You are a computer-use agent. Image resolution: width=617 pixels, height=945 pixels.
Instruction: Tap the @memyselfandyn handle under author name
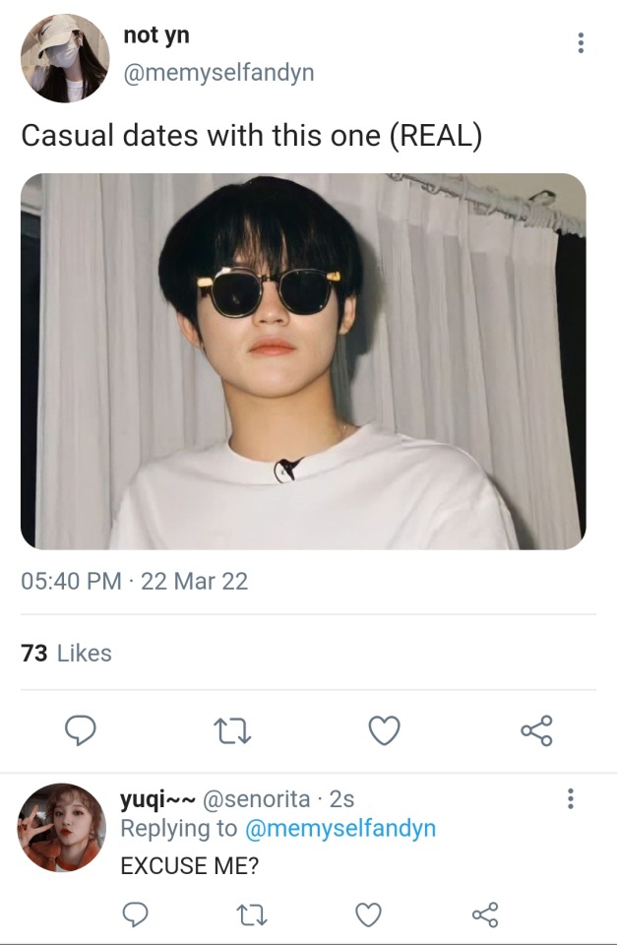tap(218, 72)
